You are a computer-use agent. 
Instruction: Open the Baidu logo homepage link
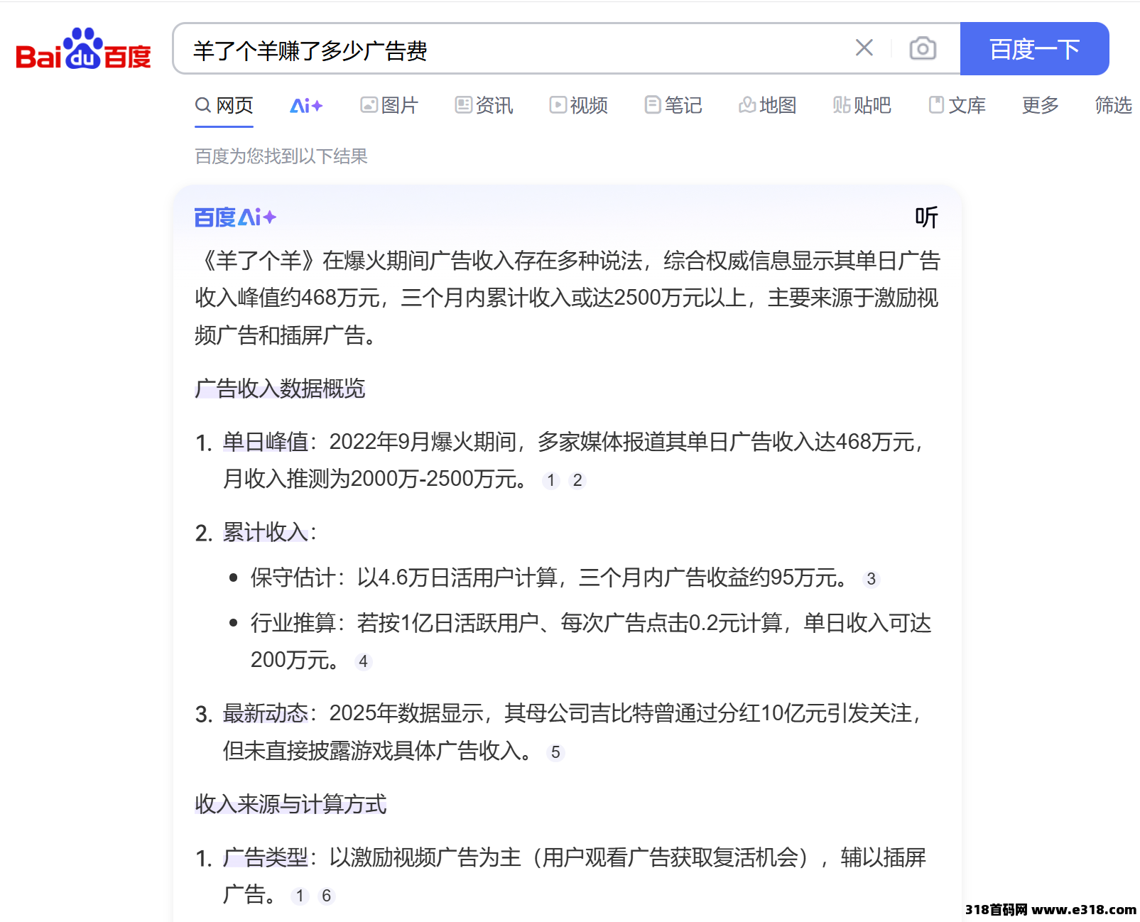point(83,49)
